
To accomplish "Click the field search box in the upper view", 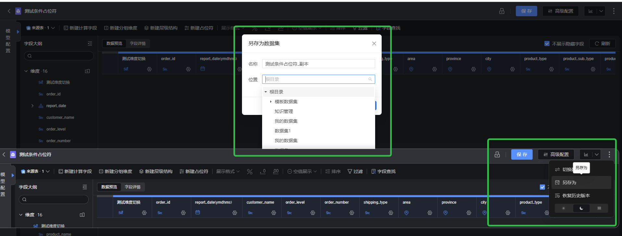I will pyautogui.click(x=59, y=56).
